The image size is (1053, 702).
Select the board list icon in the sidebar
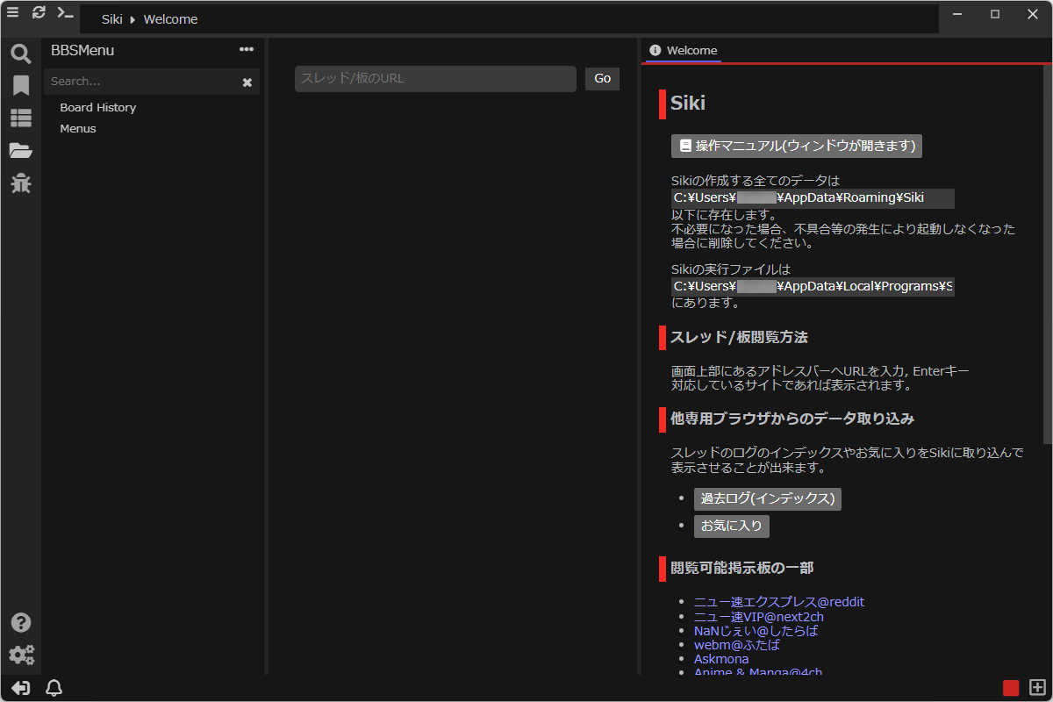point(20,117)
